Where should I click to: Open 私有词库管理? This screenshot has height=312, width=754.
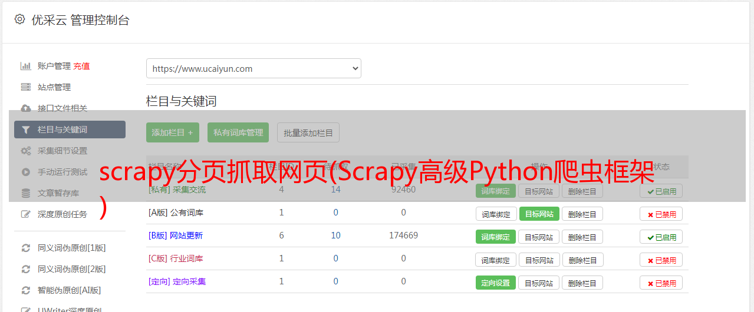point(238,132)
